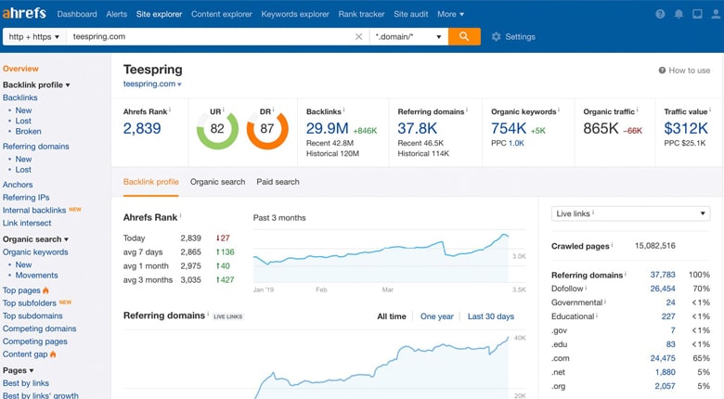Screen dimensions: 724x399
Task: Collapse the Backlink profile sidebar section
Action: pyautogui.click(x=36, y=85)
